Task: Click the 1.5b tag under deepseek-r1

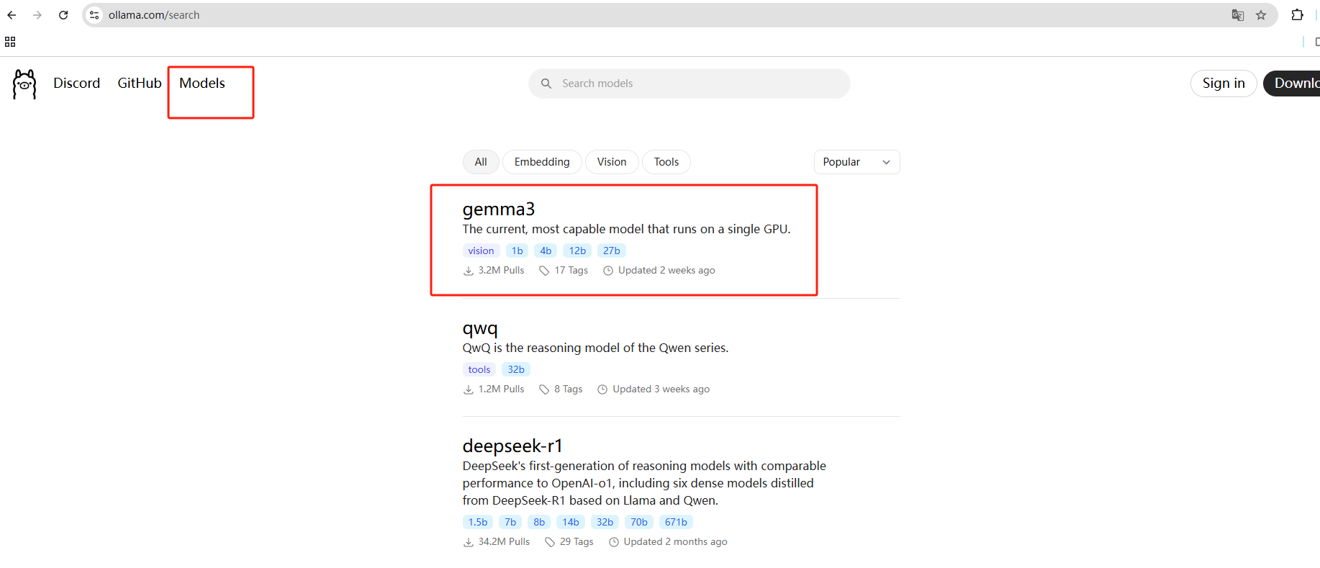Action: [478, 522]
